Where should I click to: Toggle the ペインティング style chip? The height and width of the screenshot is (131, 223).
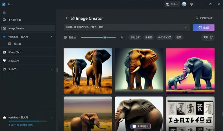coord(164,37)
